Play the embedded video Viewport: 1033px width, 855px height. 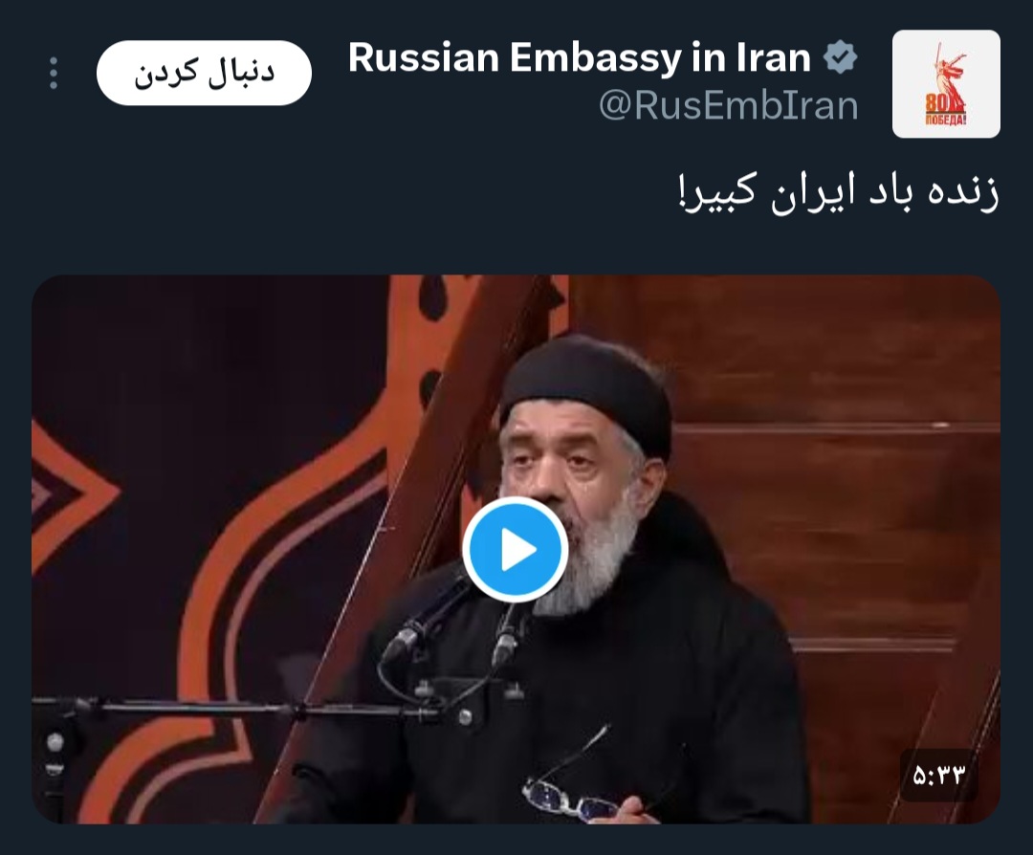coord(516,549)
